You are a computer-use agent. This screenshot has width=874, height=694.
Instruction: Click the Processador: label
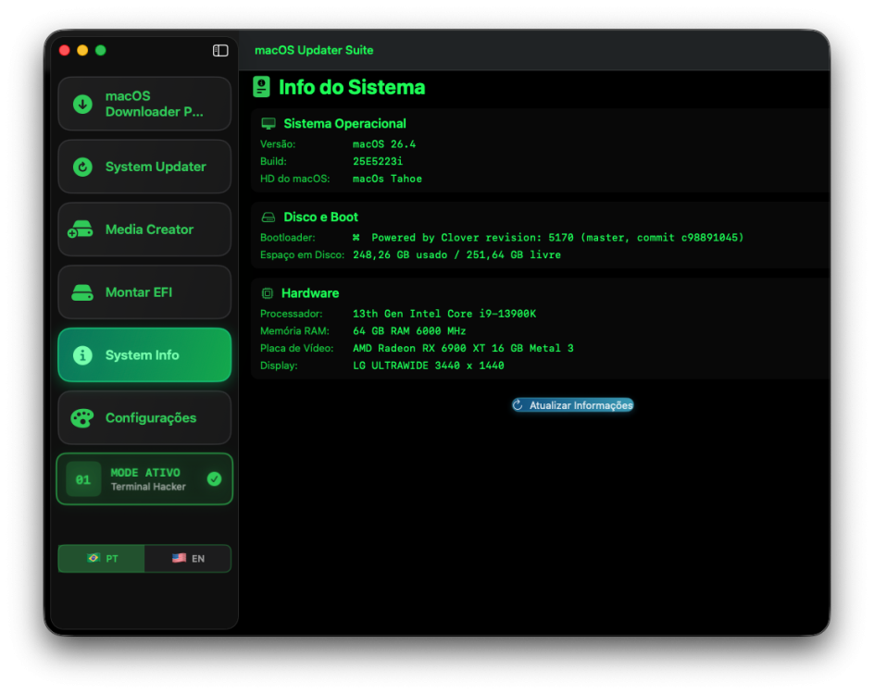(x=291, y=314)
